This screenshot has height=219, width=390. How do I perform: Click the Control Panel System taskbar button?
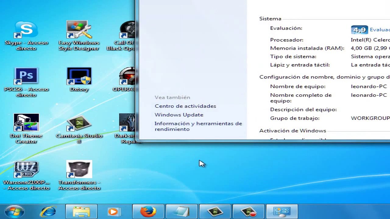coord(282,211)
